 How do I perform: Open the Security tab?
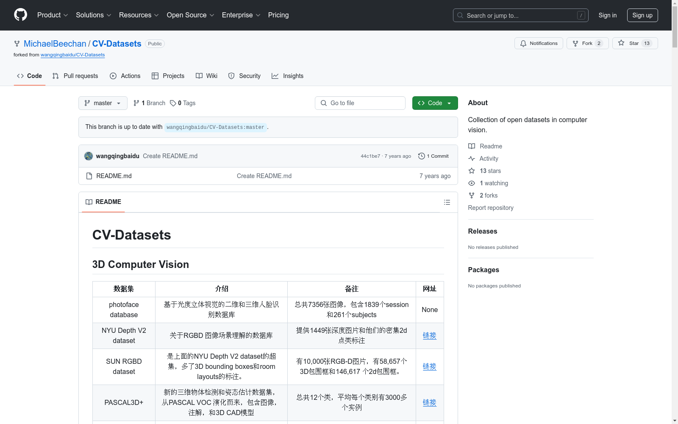pos(245,76)
